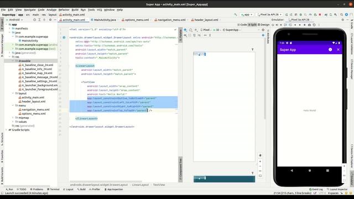Toggle the Palette side panel
The image size is (354, 199).
pyautogui.click(x=180, y=34)
